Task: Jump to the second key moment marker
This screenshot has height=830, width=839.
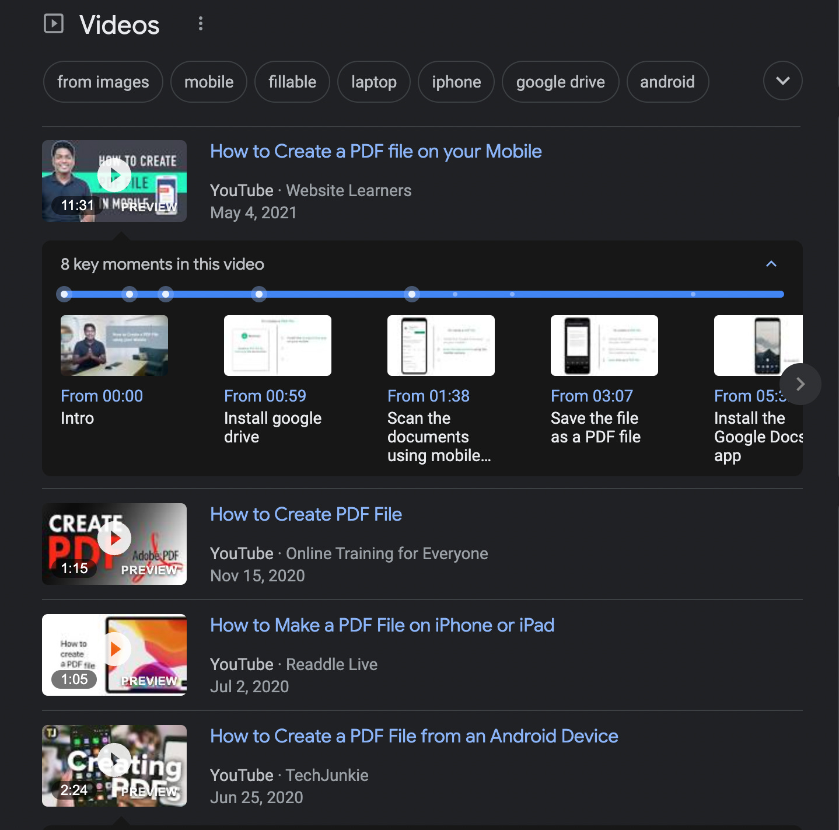Action: coord(130,294)
